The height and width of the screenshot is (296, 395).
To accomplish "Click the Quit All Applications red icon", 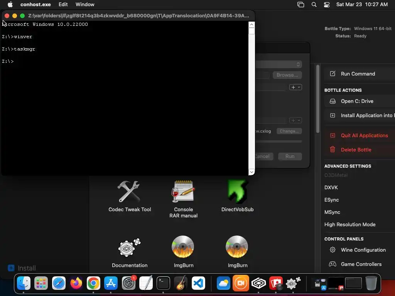I will pyautogui.click(x=333, y=135).
